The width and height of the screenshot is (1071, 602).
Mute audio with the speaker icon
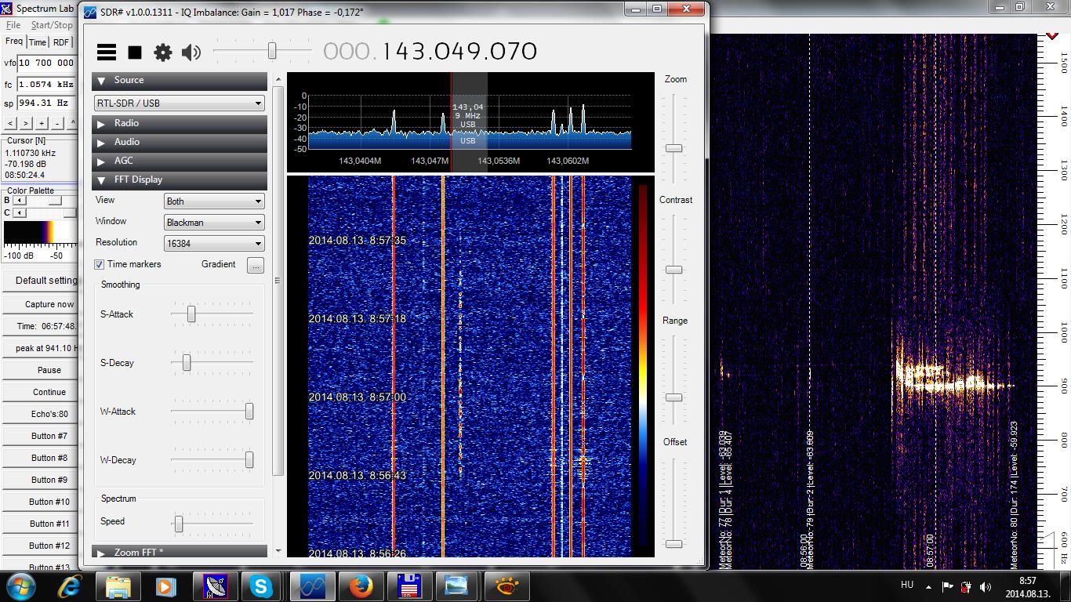click(x=191, y=53)
